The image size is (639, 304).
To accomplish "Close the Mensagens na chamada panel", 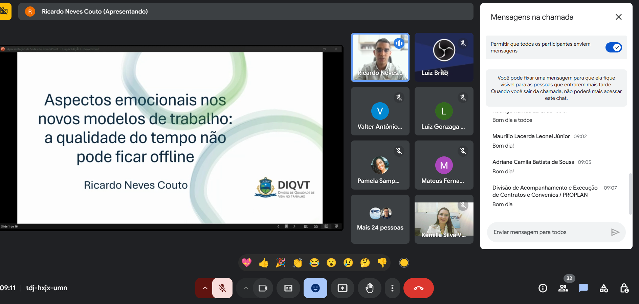I will click(618, 17).
